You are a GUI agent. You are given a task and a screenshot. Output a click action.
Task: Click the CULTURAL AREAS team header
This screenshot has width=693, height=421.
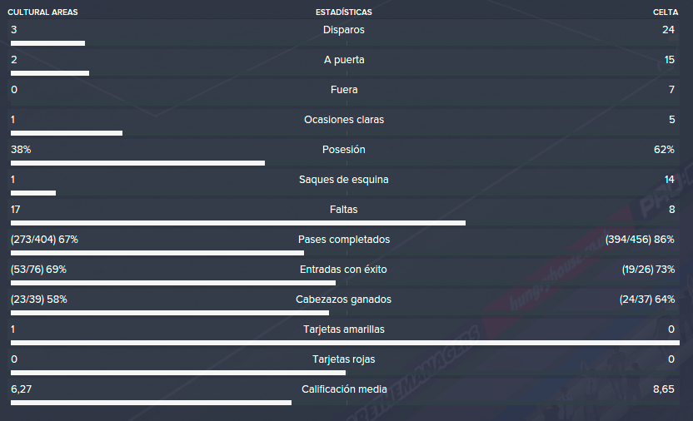tap(42, 12)
